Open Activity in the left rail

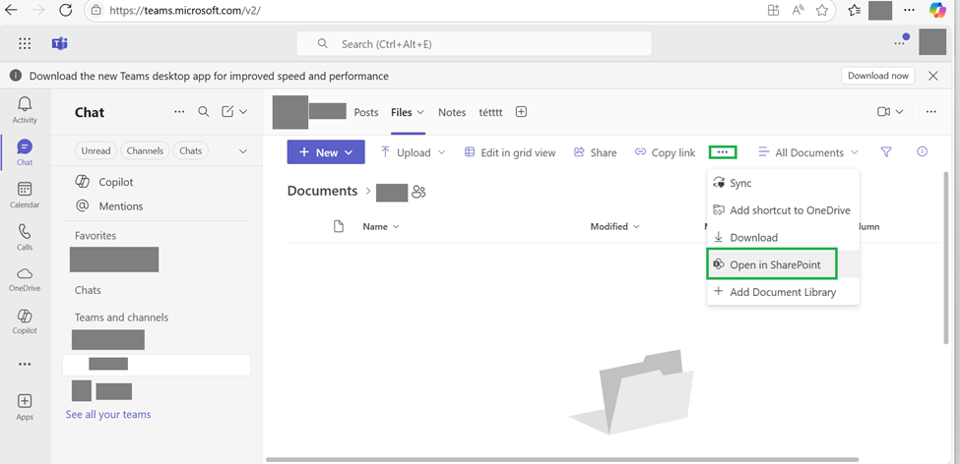pos(25,110)
